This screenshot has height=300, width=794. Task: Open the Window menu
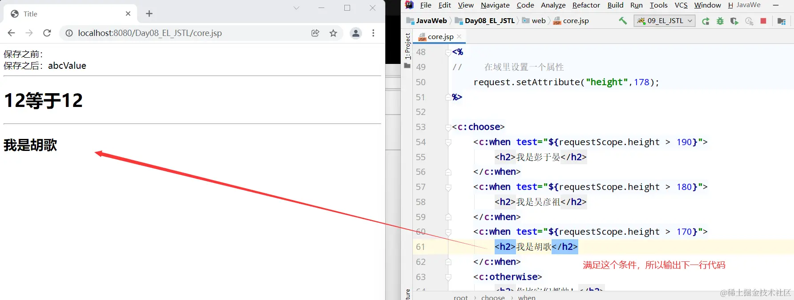707,5
